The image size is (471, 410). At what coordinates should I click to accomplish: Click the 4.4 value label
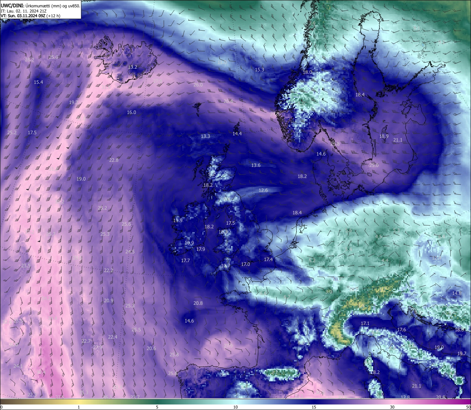(x=385, y=261)
